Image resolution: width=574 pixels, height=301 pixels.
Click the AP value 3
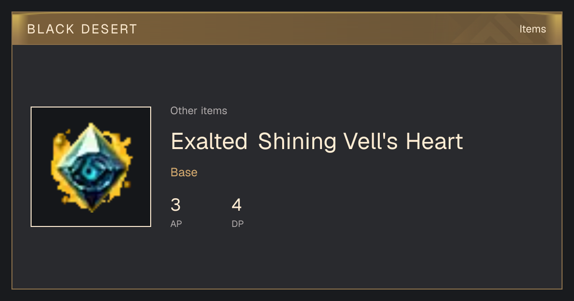tap(176, 205)
